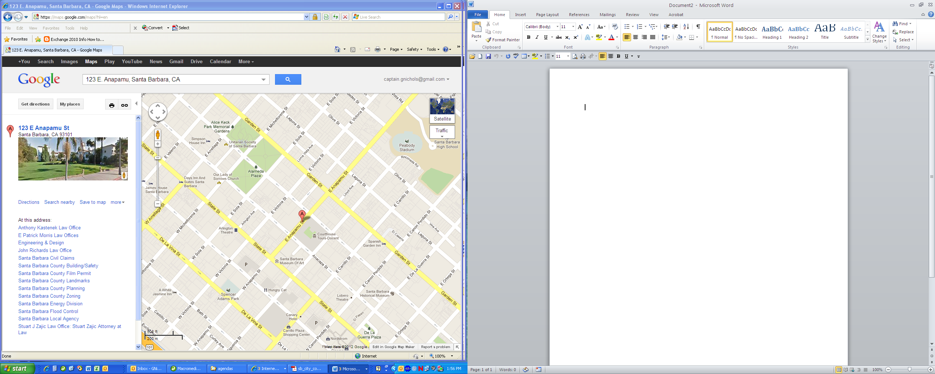Image resolution: width=935 pixels, height=374 pixels.
Task: Click the Google Maps search input field
Action: [176, 79]
